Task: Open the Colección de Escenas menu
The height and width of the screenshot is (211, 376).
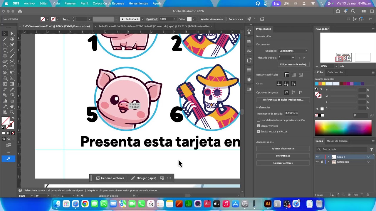Action: (x=108, y=3)
